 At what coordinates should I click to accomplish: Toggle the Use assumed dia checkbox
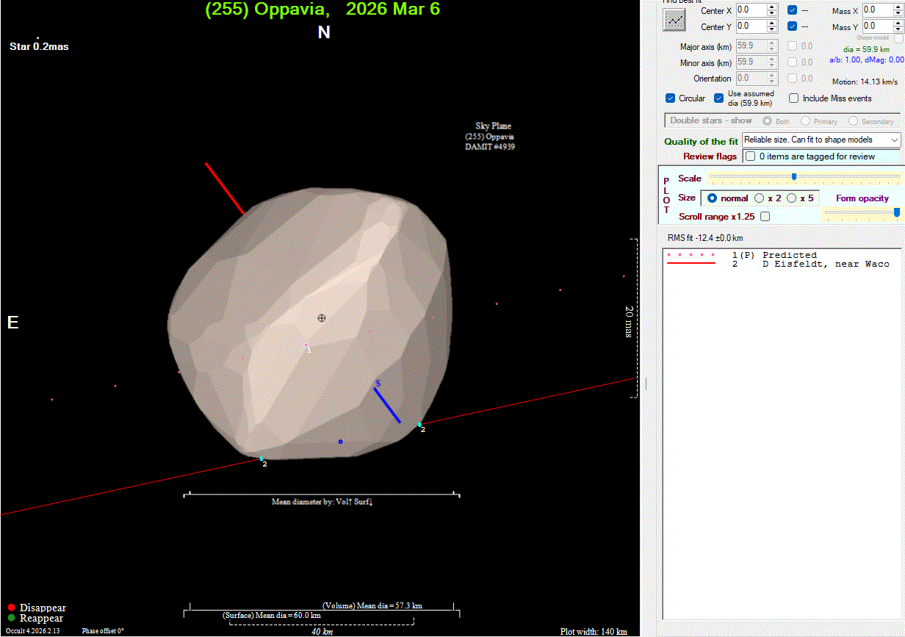719,98
